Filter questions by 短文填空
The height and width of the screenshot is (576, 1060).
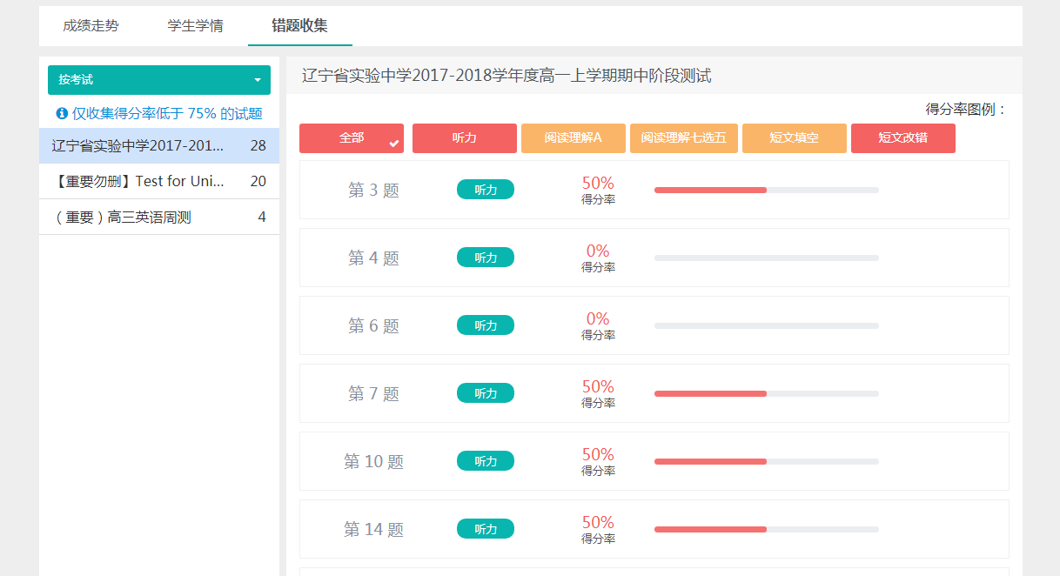[795, 138]
